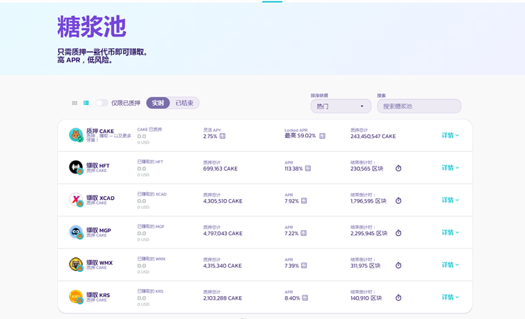Click the 赚取 MGP pool title

tap(99, 230)
